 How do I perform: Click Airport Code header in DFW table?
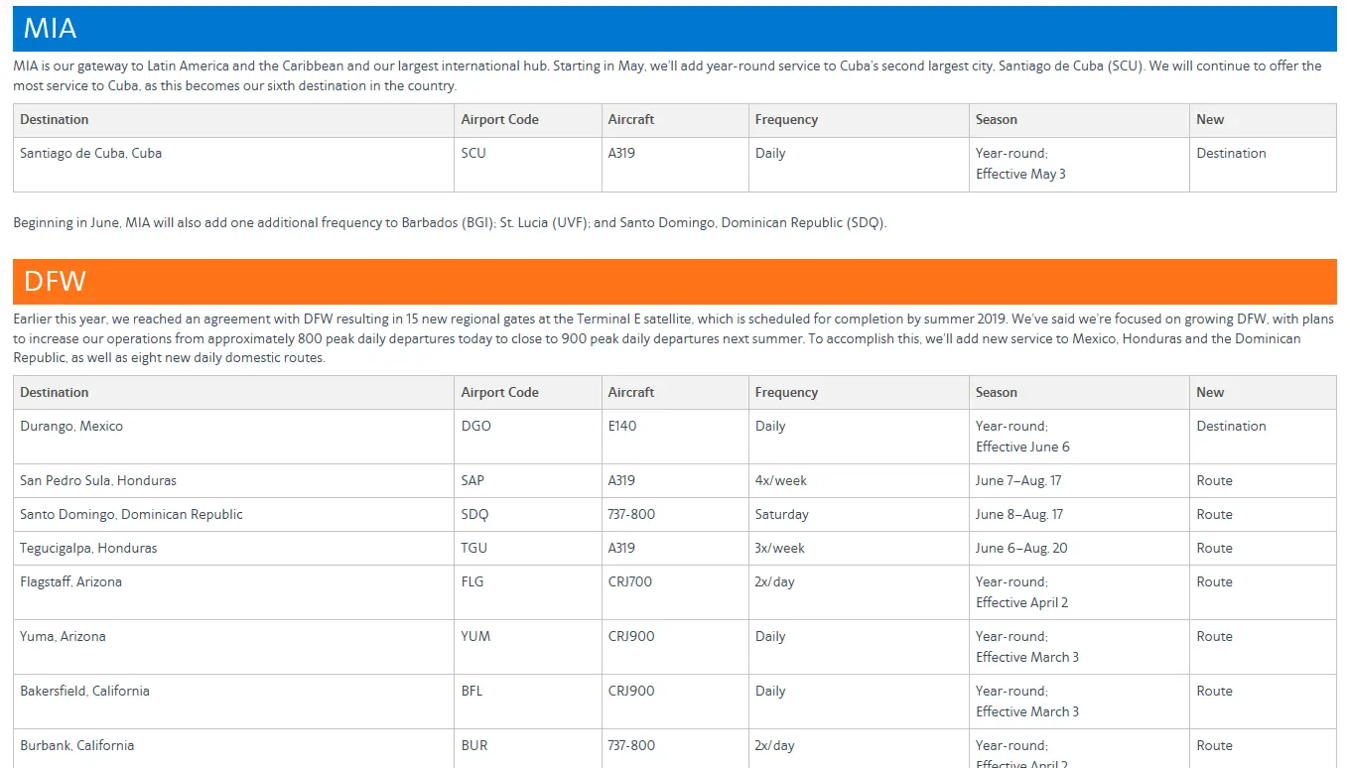pos(499,393)
